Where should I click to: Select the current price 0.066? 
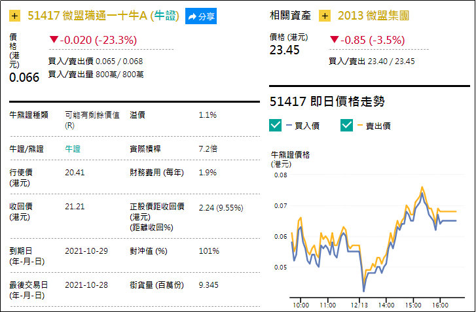pos(24,77)
